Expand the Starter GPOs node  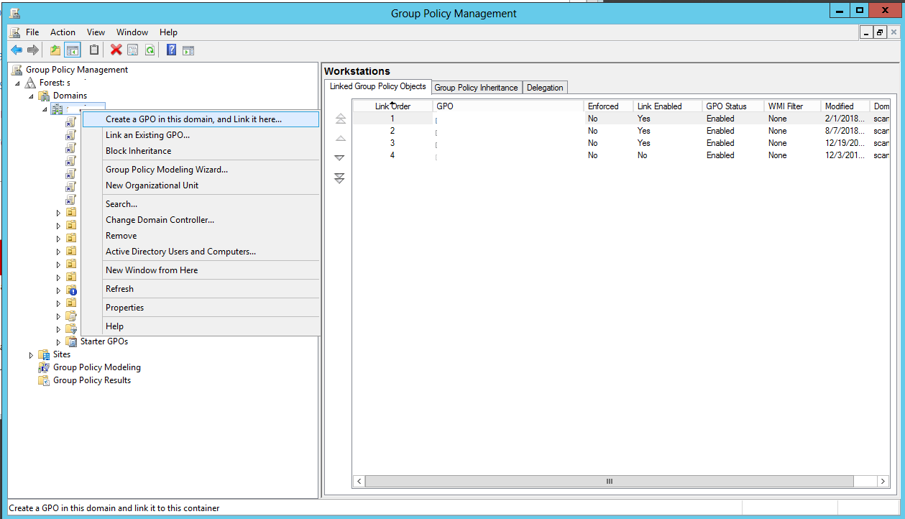tap(58, 341)
